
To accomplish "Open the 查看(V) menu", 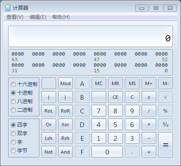I will point(15,17).
